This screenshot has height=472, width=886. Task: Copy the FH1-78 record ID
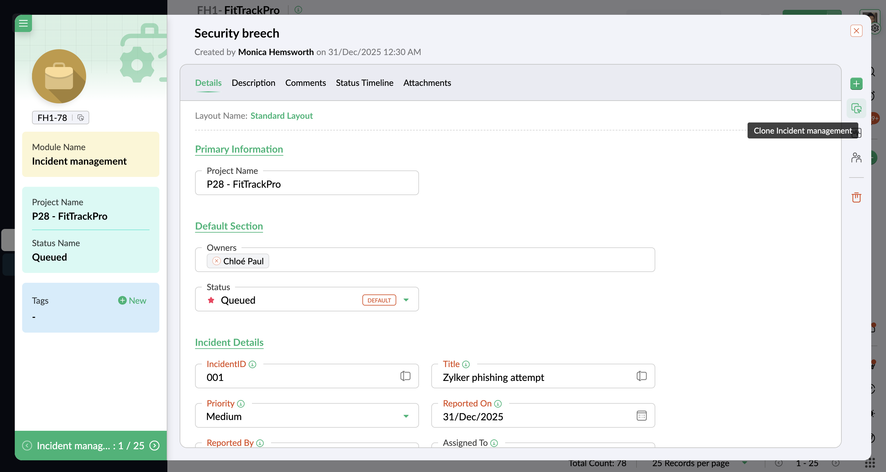click(81, 118)
